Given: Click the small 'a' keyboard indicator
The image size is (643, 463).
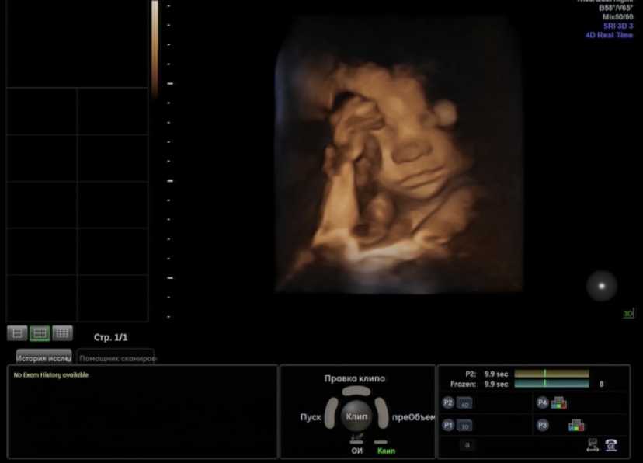Looking at the screenshot, I should pos(467,445).
